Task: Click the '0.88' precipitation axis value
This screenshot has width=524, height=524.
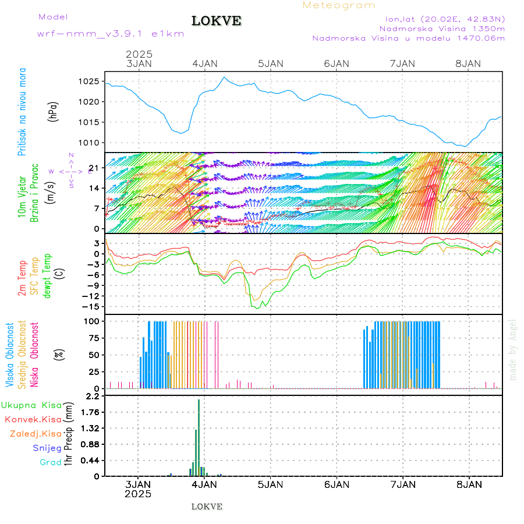Action: (x=90, y=444)
